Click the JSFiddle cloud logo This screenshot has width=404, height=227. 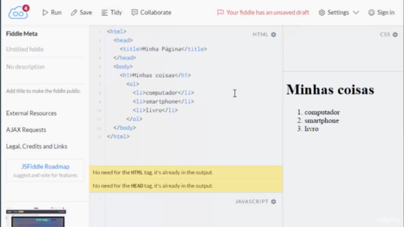click(x=18, y=13)
